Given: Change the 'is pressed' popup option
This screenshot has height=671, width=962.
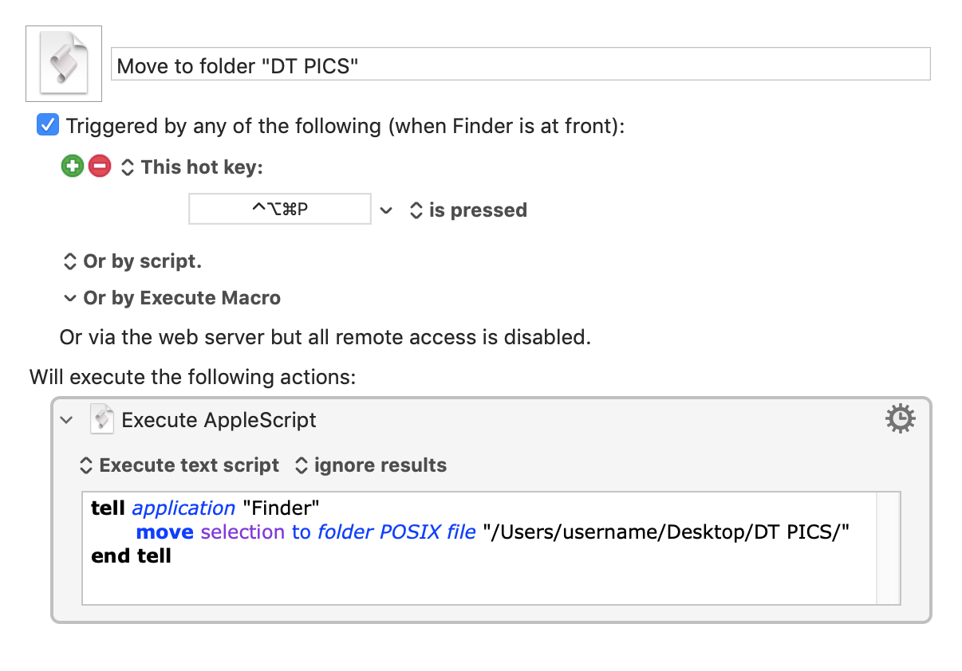Looking at the screenshot, I should pyautogui.click(x=468, y=210).
